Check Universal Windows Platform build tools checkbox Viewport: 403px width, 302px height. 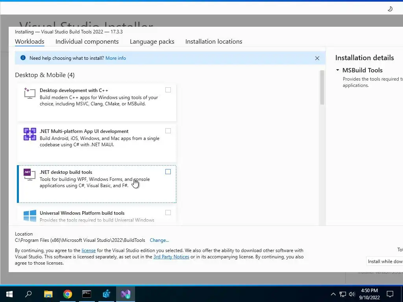(168, 212)
